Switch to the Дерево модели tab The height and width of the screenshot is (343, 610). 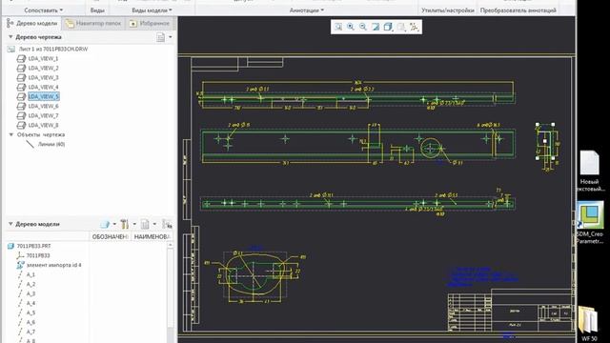pyautogui.click(x=32, y=23)
